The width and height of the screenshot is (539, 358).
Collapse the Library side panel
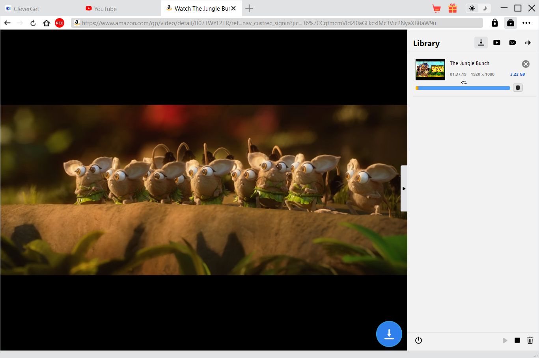(x=404, y=189)
